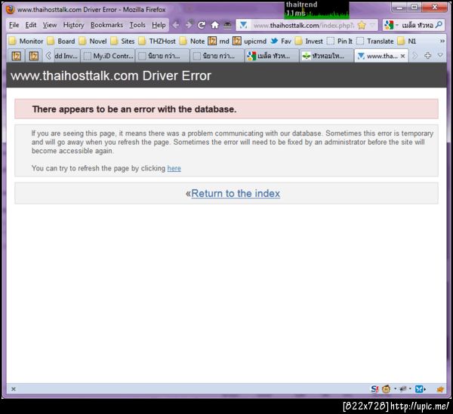This screenshot has width=453, height=414.
Task: Open the THZHost bookmark folder
Action: 157,41
